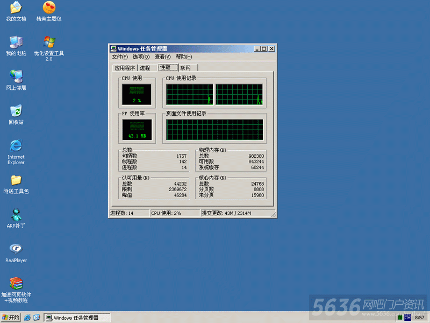Click status bar CPU 使用: 2%
The image size is (430, 323).
coord(175,213)
